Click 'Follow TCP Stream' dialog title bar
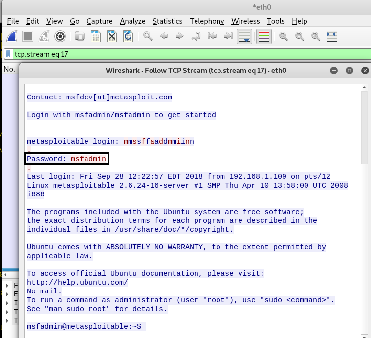 tap(196, 71)
